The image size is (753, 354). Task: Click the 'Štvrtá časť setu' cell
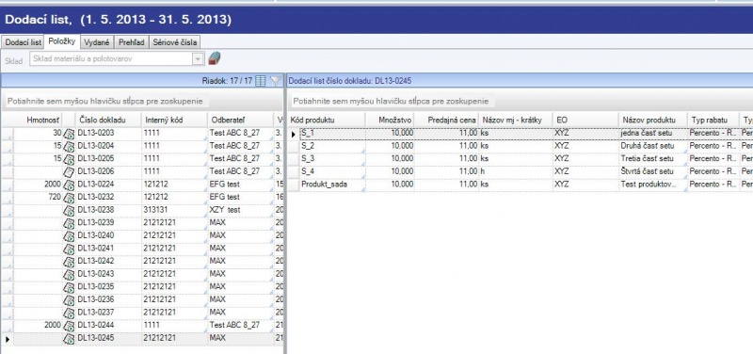pos(653,171)
